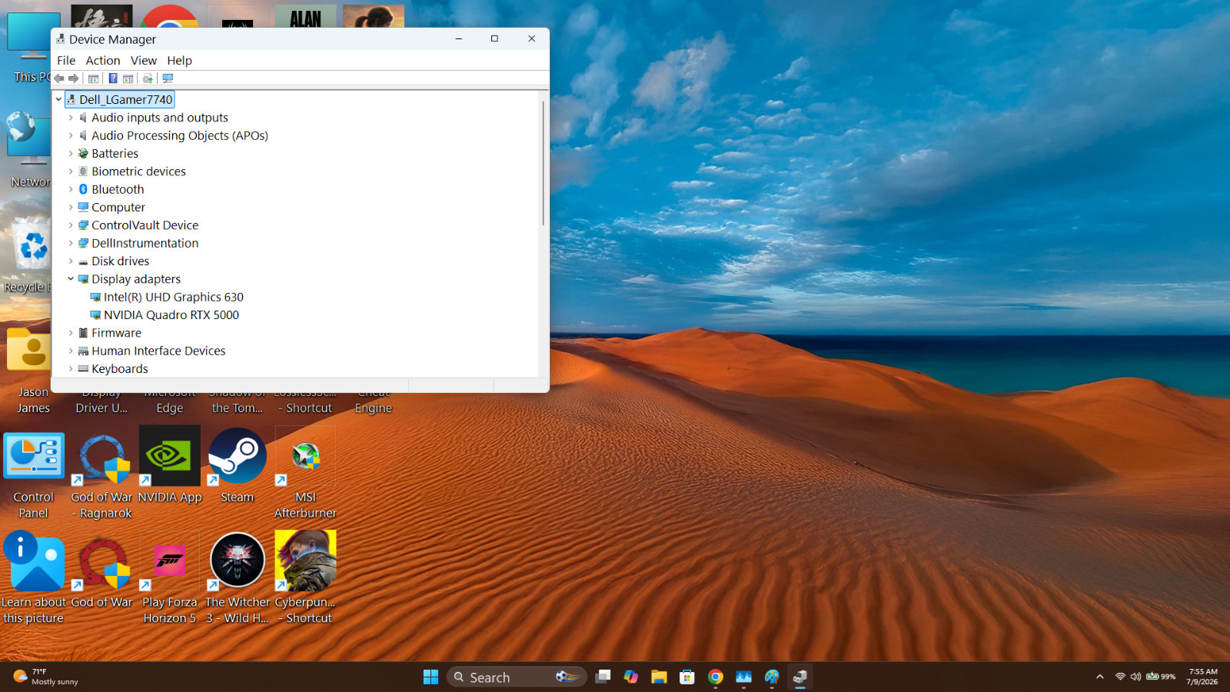
Task: Open Copilot from the taskbar
Action: (x=631, y=677)
